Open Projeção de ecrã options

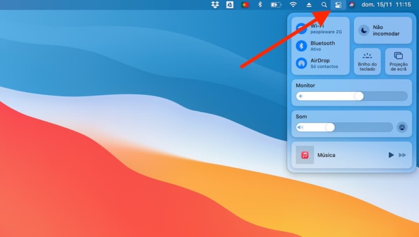point(398,61)
